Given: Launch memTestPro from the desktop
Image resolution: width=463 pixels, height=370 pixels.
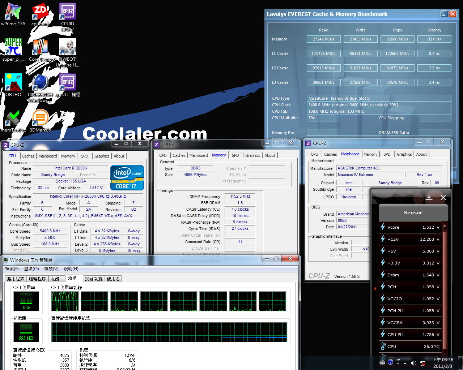Looking at the screenshot, I should 13,121.
